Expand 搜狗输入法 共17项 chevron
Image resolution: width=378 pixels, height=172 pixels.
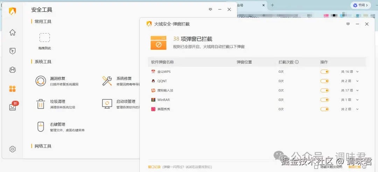click(357, 90)
